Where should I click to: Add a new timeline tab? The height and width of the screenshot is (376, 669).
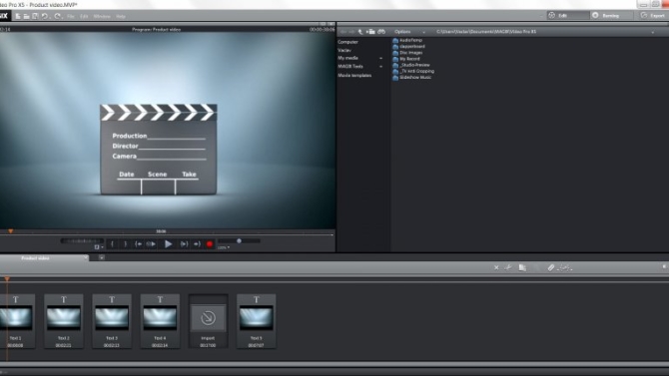pos(102,258)
